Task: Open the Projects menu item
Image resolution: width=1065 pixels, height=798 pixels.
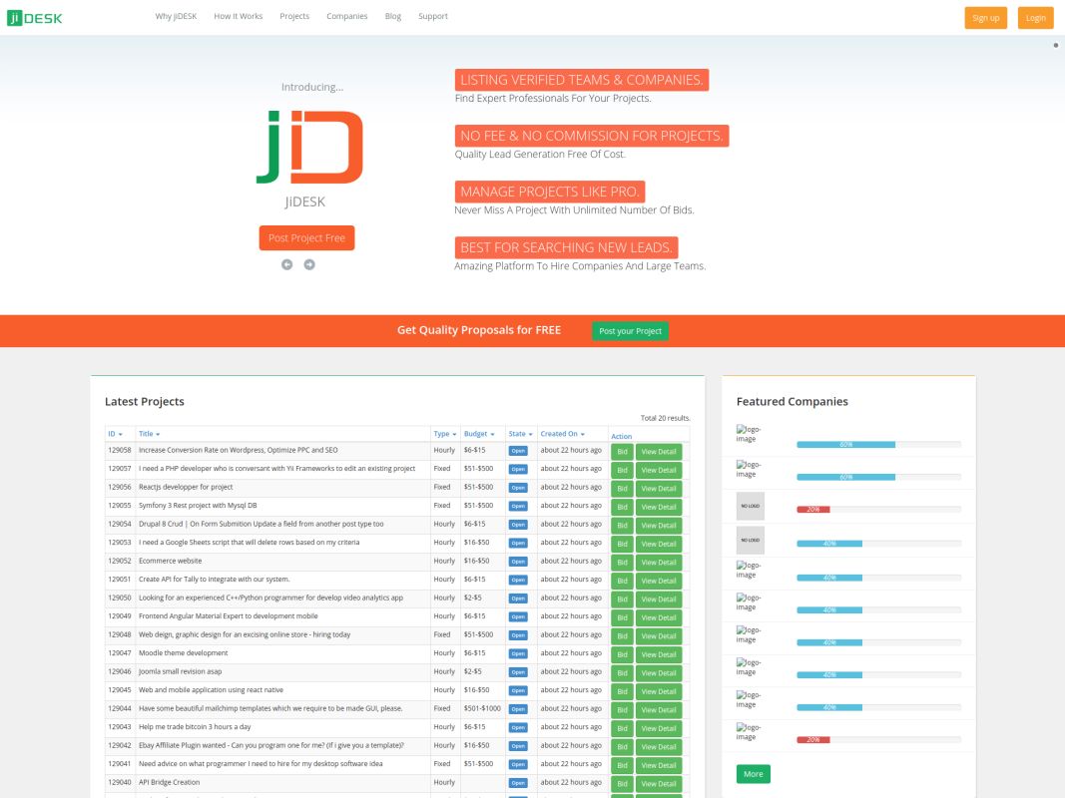Action: (x=294, y=16)
